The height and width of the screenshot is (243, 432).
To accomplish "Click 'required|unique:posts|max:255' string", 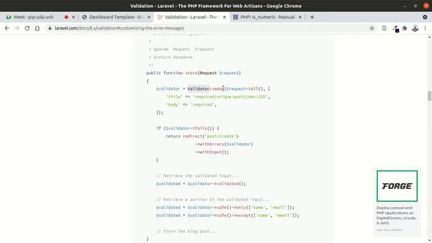I will 230,97.
